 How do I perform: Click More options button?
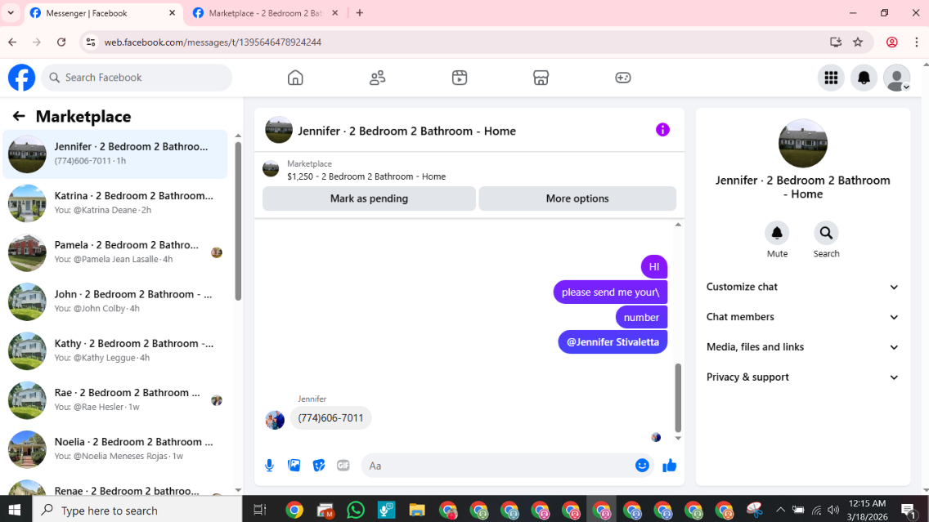click(x=577, y=199)
